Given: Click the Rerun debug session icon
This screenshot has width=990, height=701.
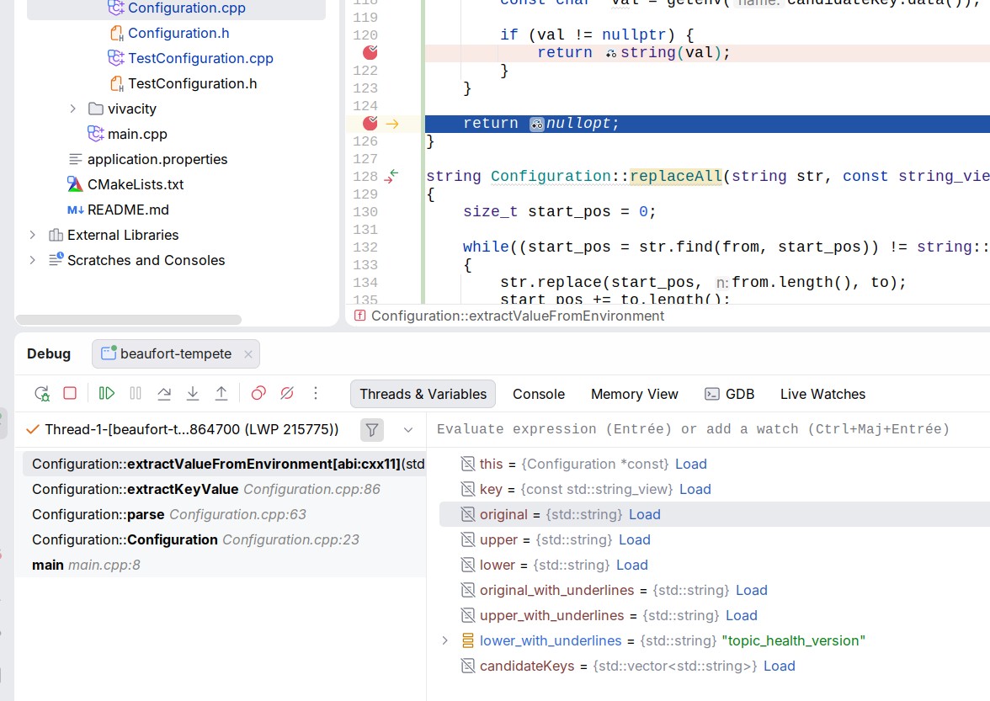Looking at the screenshot, I should click(42, 394).
